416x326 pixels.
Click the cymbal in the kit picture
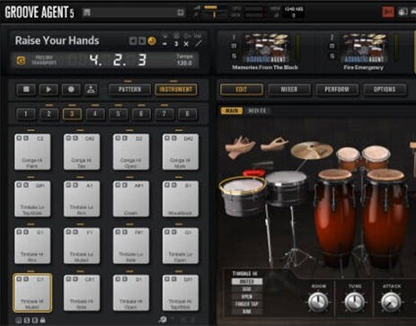tap(312, 150)
